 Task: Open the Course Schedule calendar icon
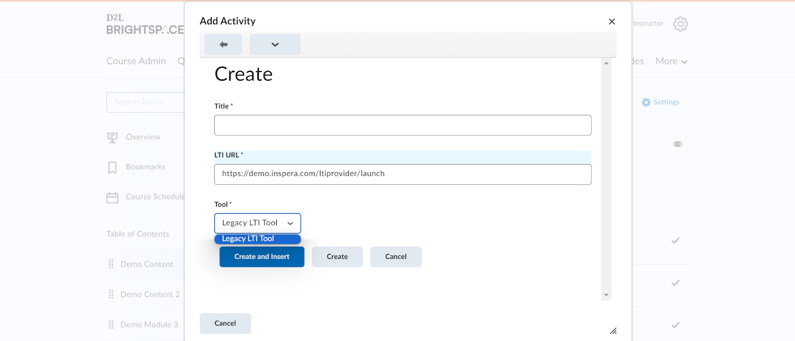[x=113, y=197]
